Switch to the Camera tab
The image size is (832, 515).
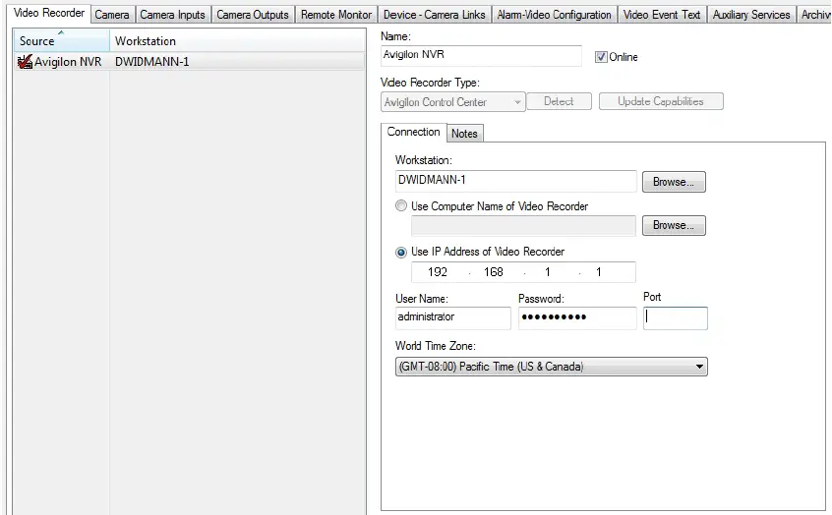click(x=112, y=15)
